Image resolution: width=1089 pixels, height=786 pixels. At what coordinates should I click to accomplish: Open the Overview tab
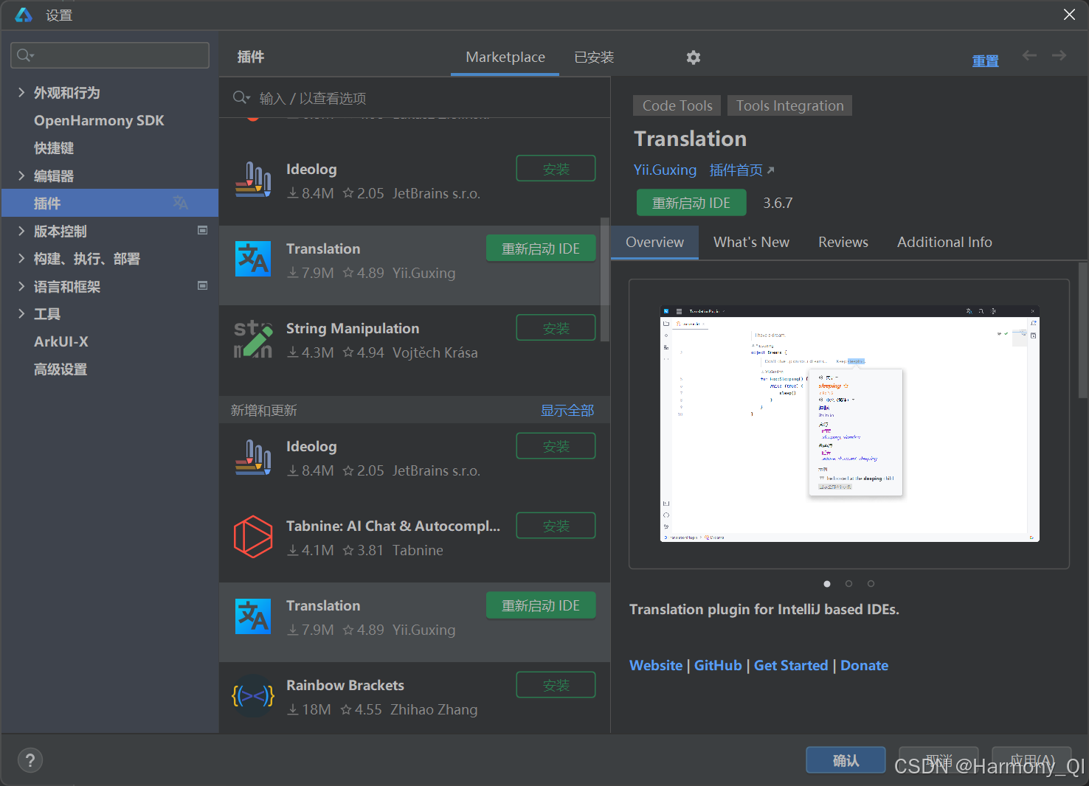(x=655, y=242)
